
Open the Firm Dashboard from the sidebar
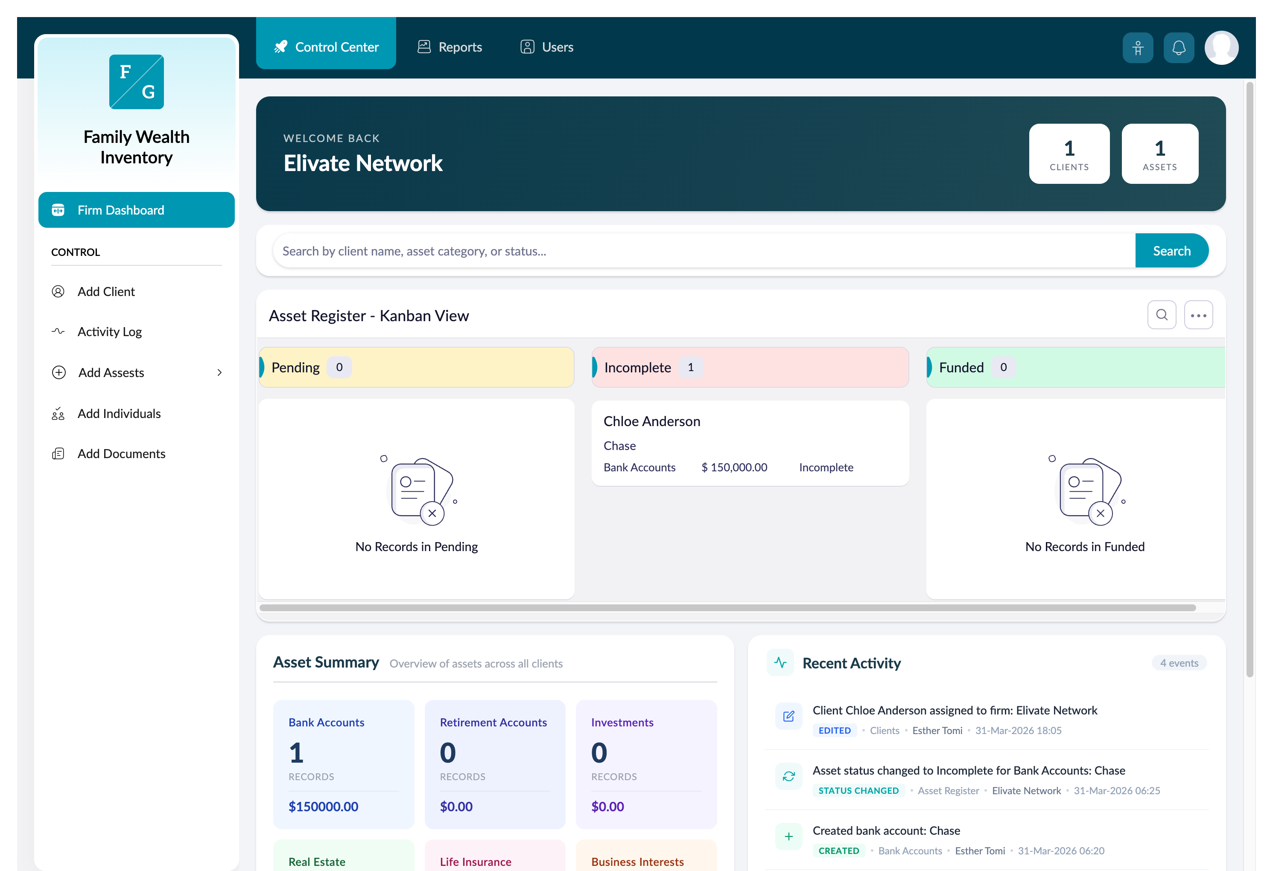pos(136,210)
